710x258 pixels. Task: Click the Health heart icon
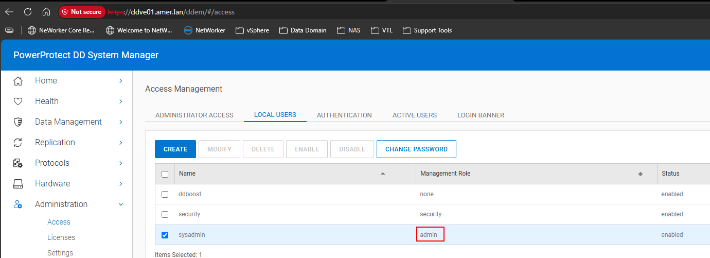click(18, 101)
